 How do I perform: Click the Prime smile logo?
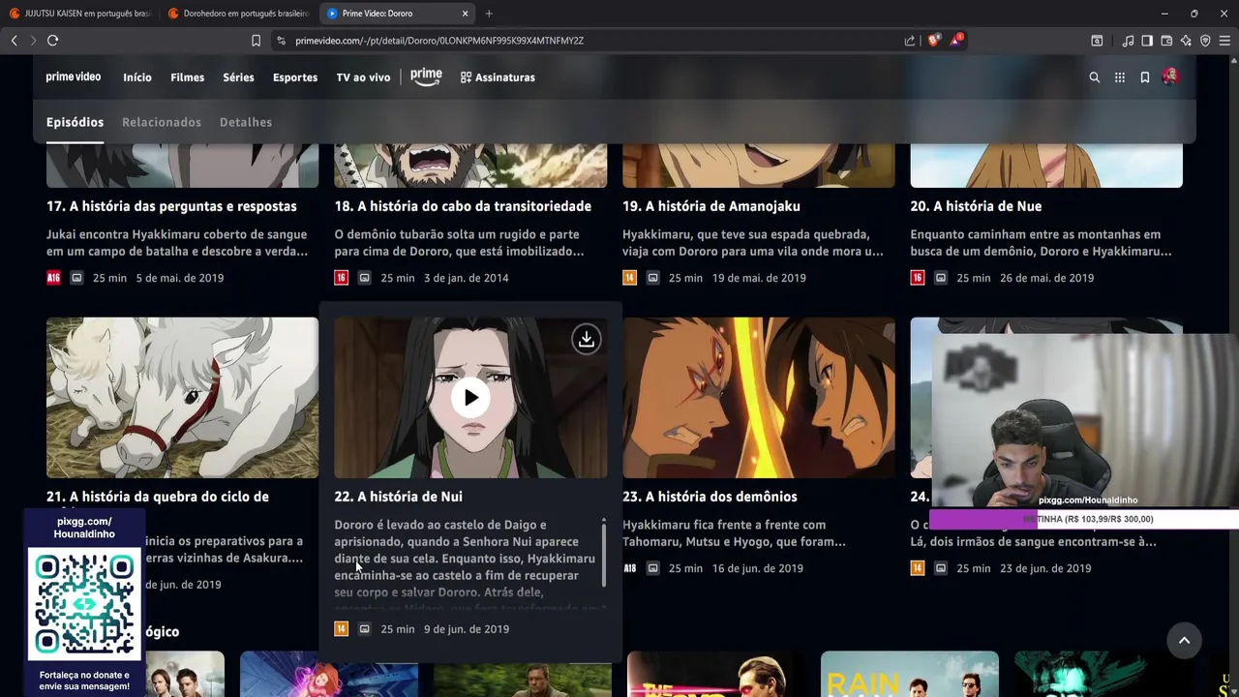tap(426, 76)
